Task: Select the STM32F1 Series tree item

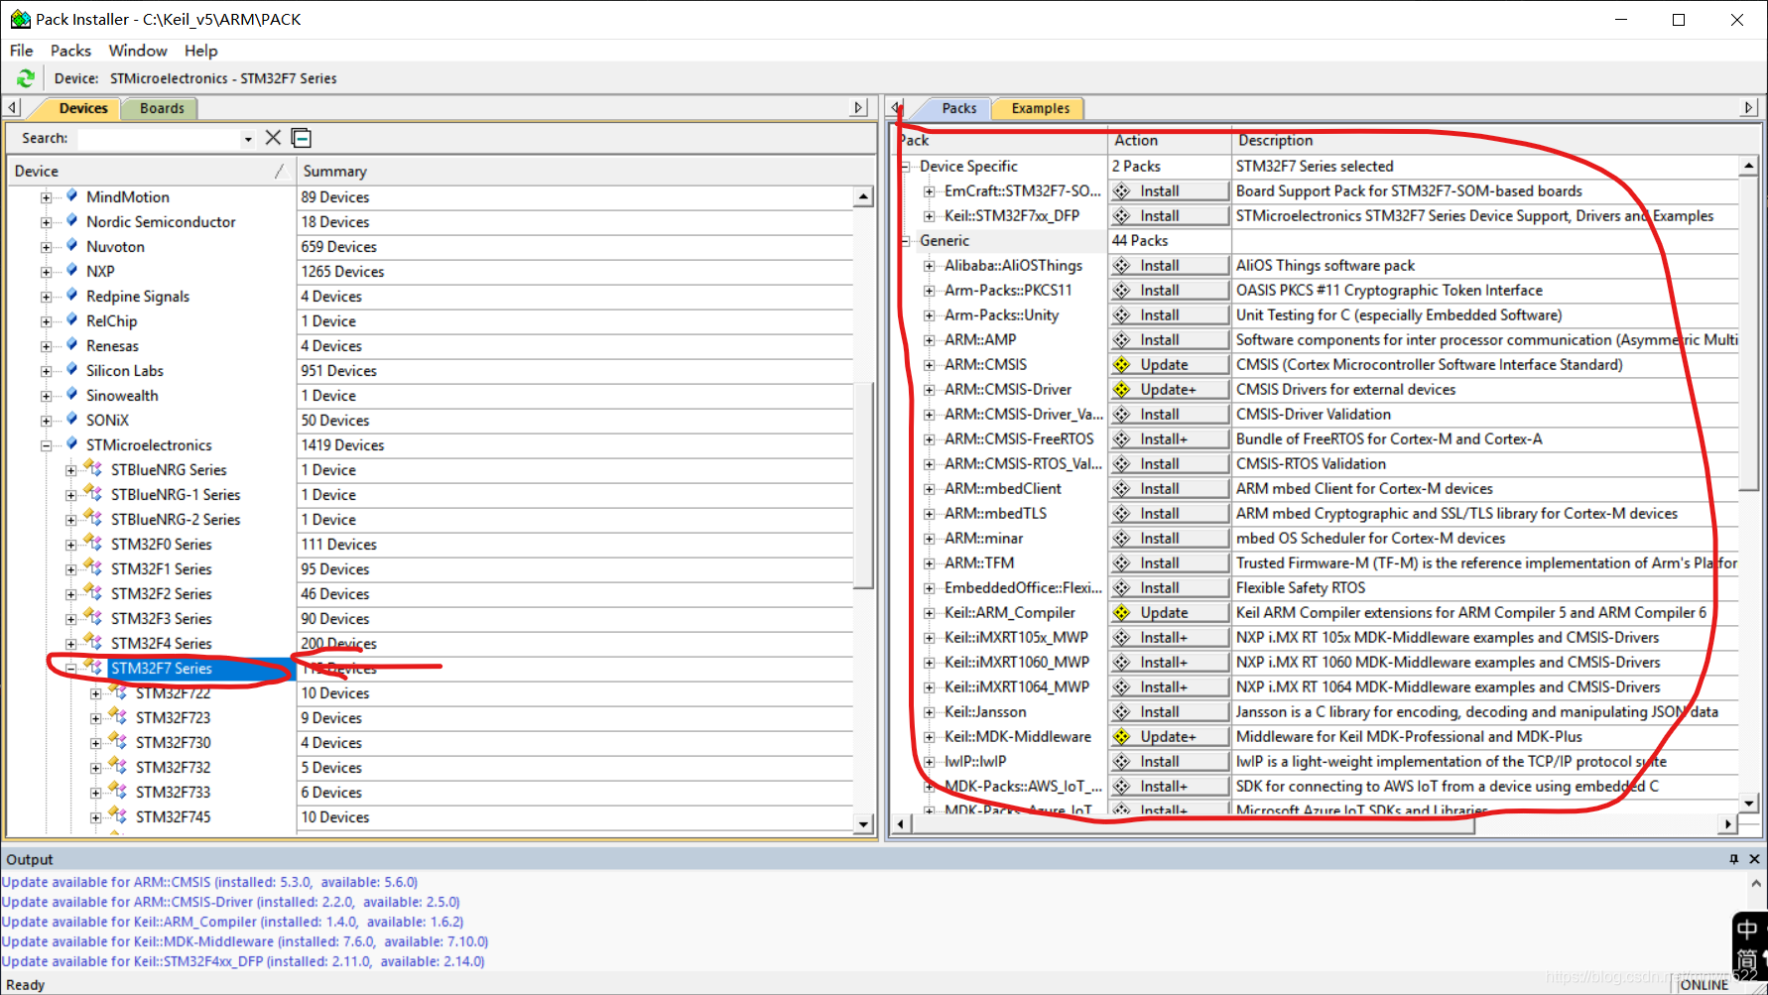Action: coord(162,568)
